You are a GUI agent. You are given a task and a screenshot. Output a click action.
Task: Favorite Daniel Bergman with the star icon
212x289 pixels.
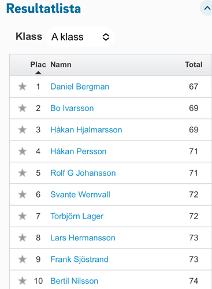tap(23, 87)
